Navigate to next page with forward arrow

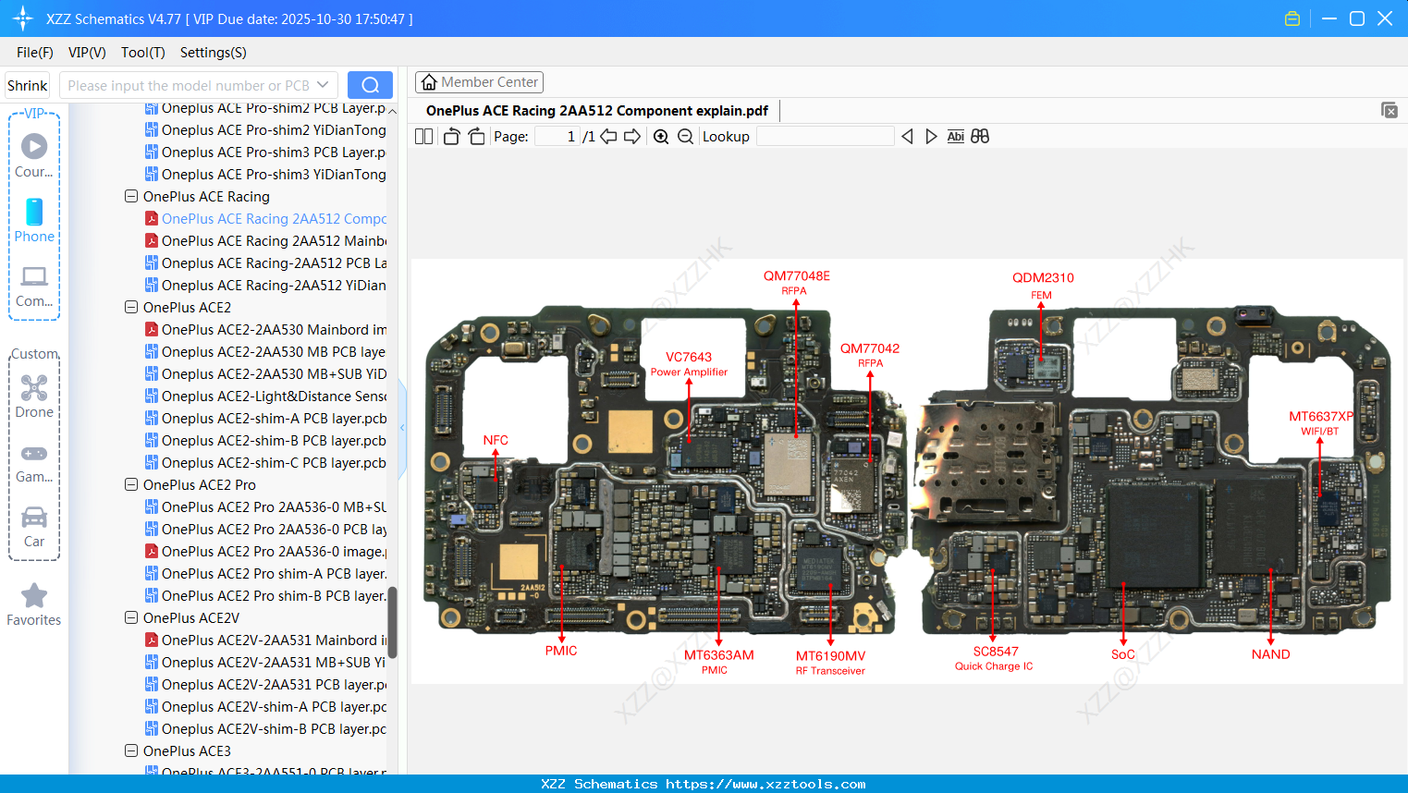pyautogui.click(x=634, y=136)
